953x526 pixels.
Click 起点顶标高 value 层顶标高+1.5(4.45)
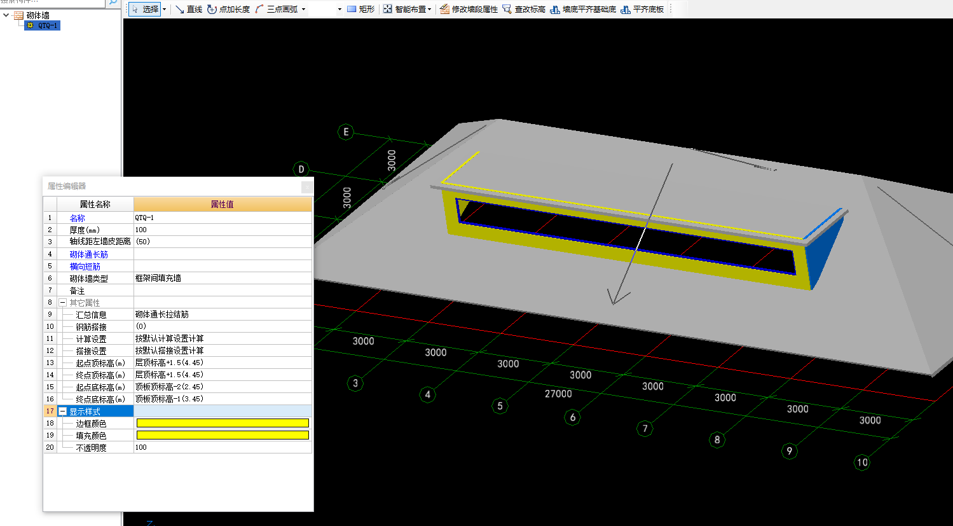tap(223, 363)
